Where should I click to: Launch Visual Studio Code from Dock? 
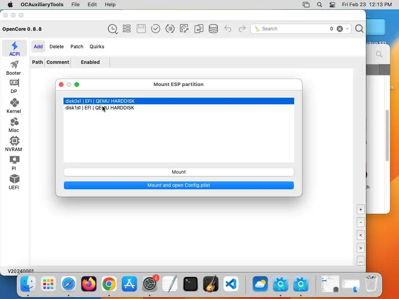231,284
